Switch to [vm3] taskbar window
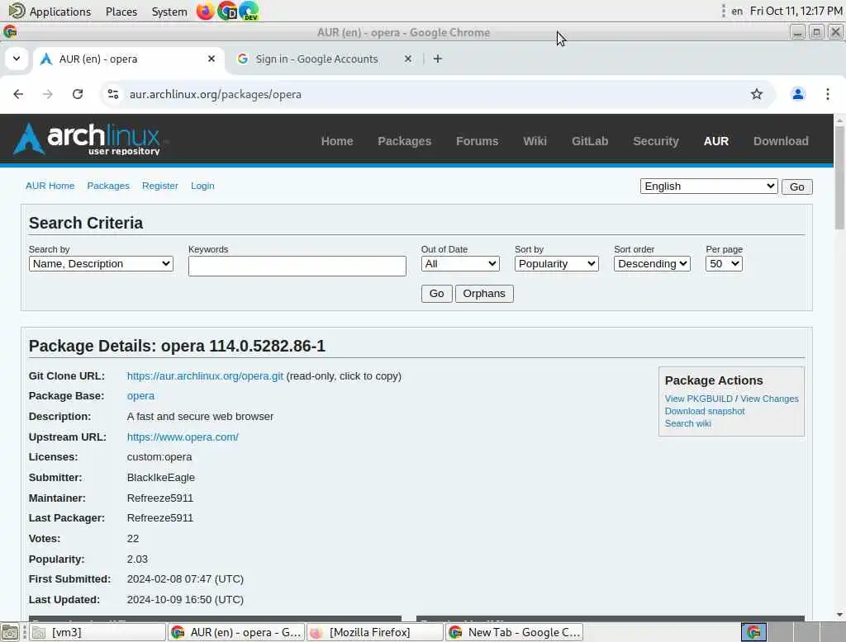This screenshot has width=846, height=642. [x=97, y=632]
